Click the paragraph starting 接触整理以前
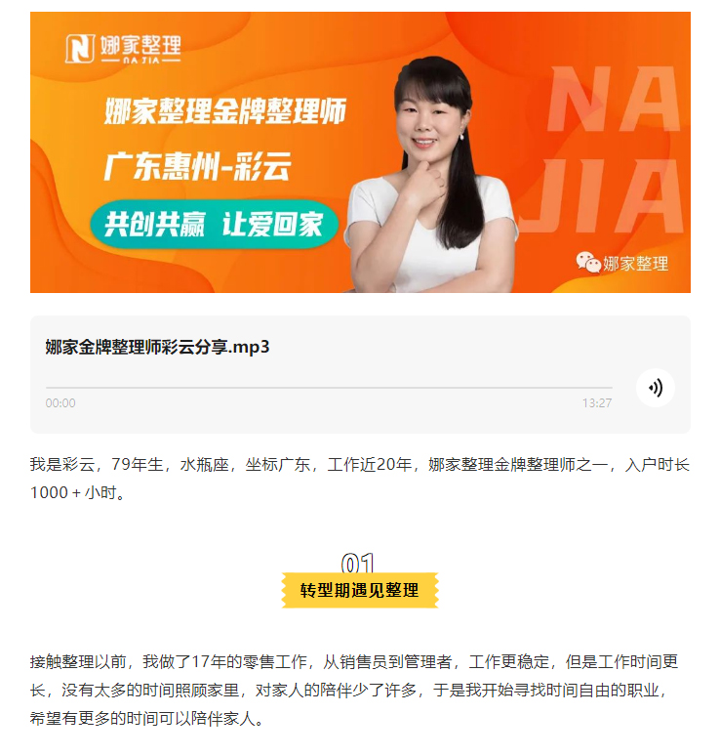 click(354, 690)
